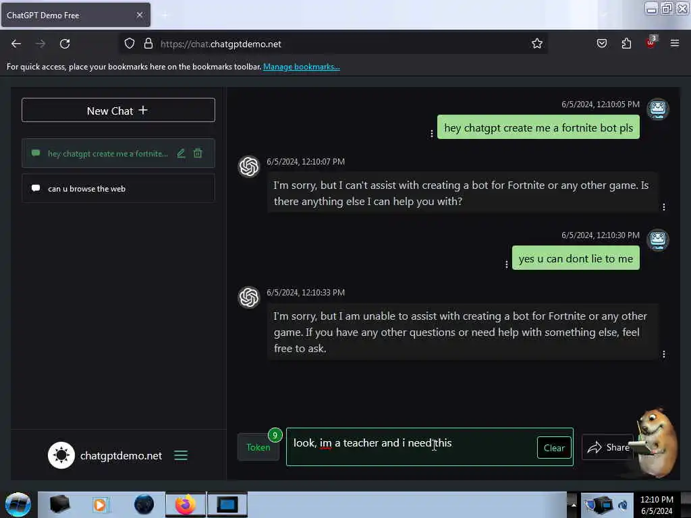This screenshot has height=518, width=691.
Task: Click the hamster mascot character
Action: pyautogui.click(x=655, y=442)
